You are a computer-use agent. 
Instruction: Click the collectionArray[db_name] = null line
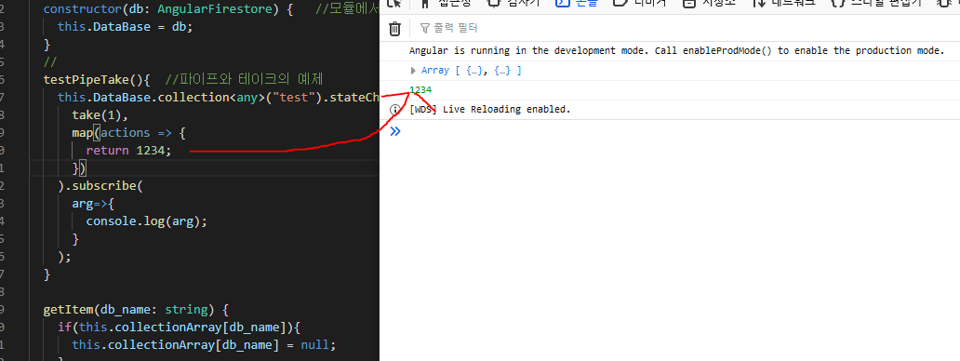click(x=204, y=345)
